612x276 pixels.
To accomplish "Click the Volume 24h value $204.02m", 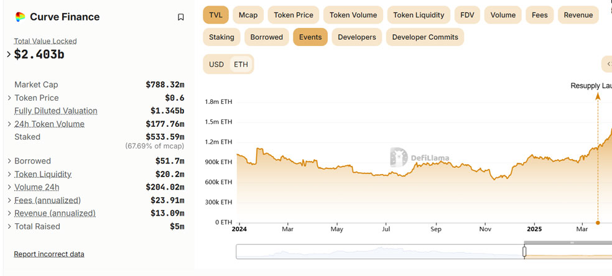I will [165, 187].
